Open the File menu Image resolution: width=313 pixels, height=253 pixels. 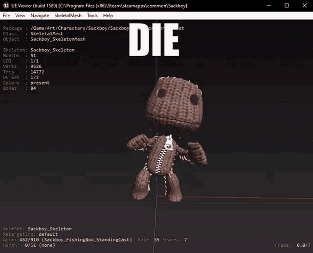(x=6, y=16)
